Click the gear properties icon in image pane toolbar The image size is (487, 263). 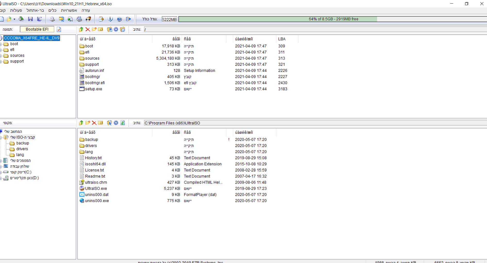(116, 29)
